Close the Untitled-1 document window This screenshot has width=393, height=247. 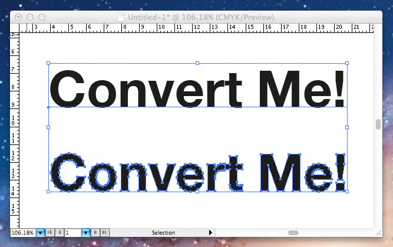tap(18, 17)
